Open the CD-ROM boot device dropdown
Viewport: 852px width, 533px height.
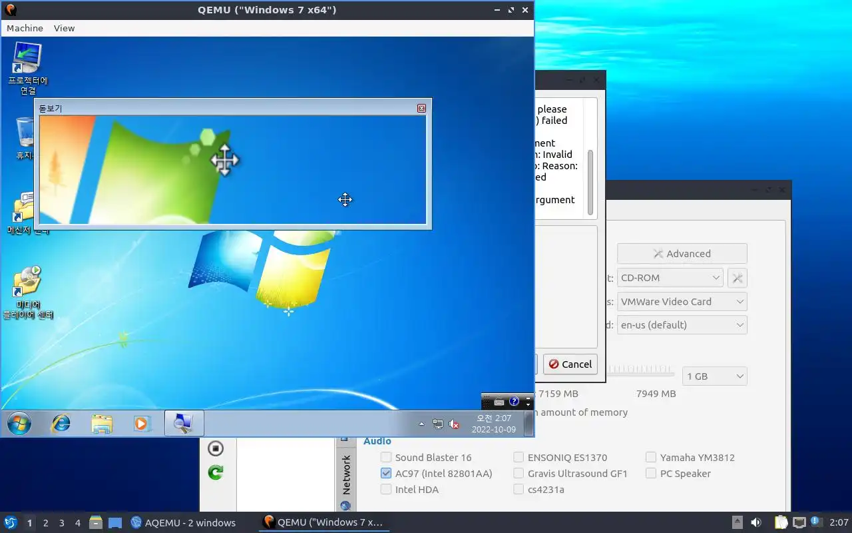coord(670,278)
